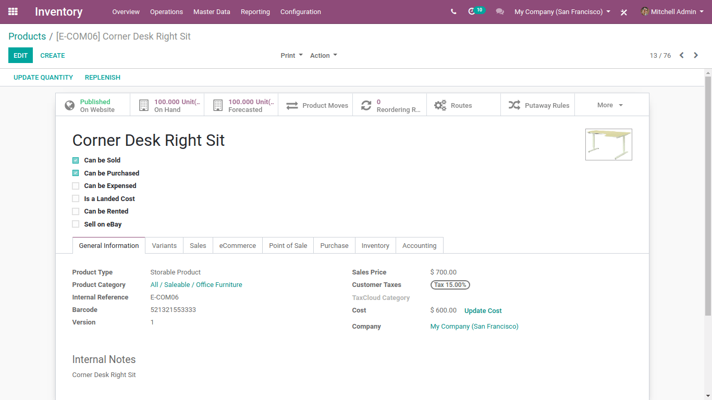Viewport: 712px width, 400px height.
Task: Open the On Hand 100.000 Units stat
Action: [167, 105]
